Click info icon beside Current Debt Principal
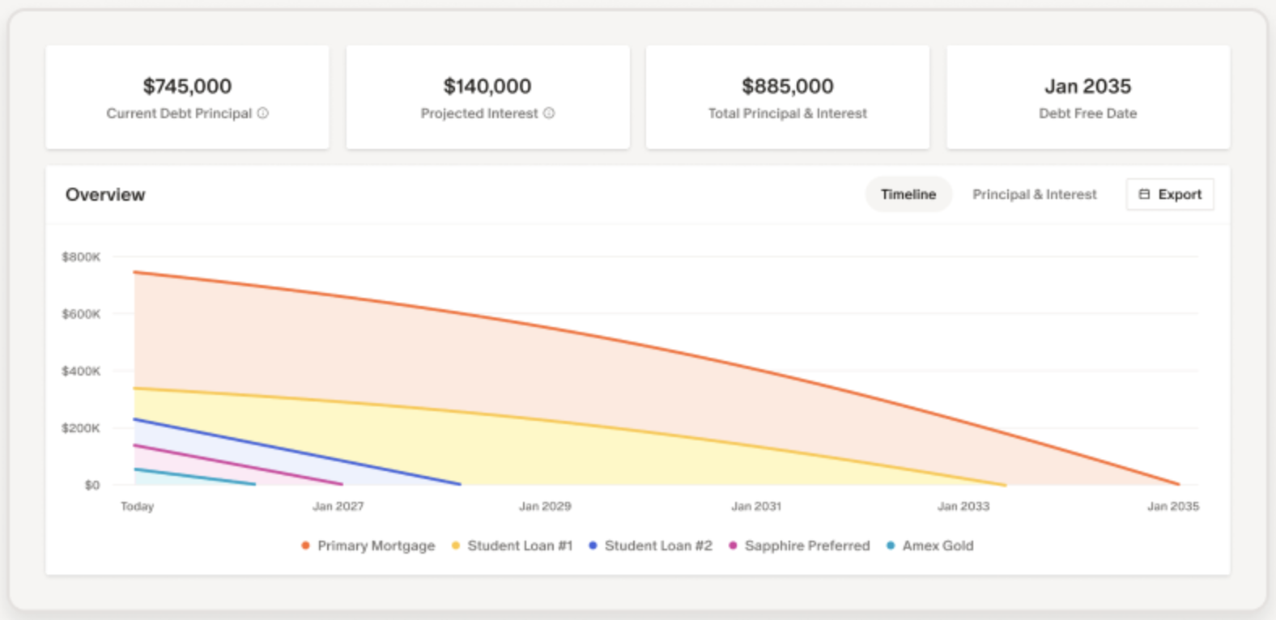This screenshot has height=620, width=1276. (x=263, y=113)
